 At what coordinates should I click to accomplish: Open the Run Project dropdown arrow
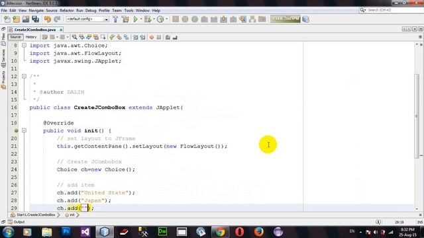(141, 19)
